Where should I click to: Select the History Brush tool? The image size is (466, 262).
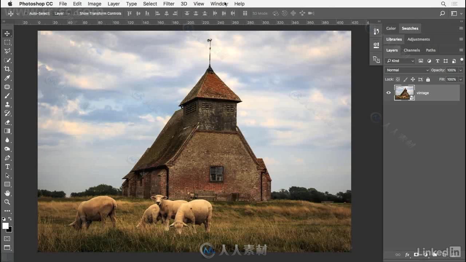tap(7, 113)
